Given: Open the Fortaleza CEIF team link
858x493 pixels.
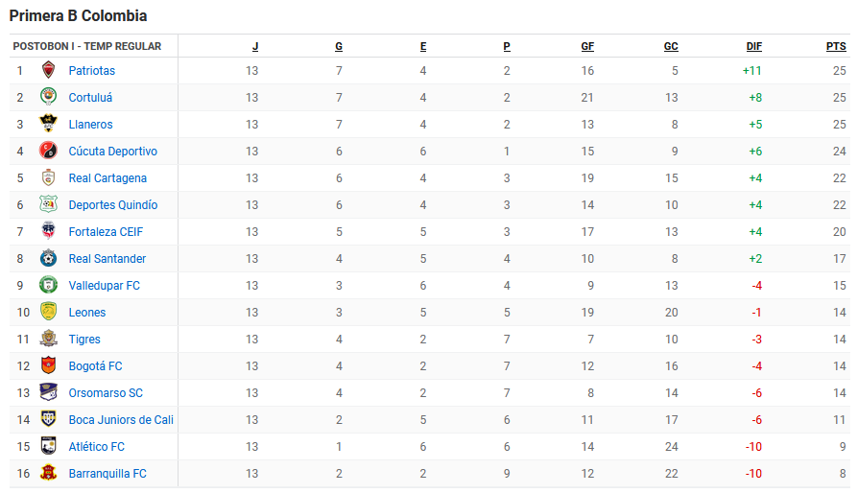Looking at the screenshot, I should [x=106, y=232].
